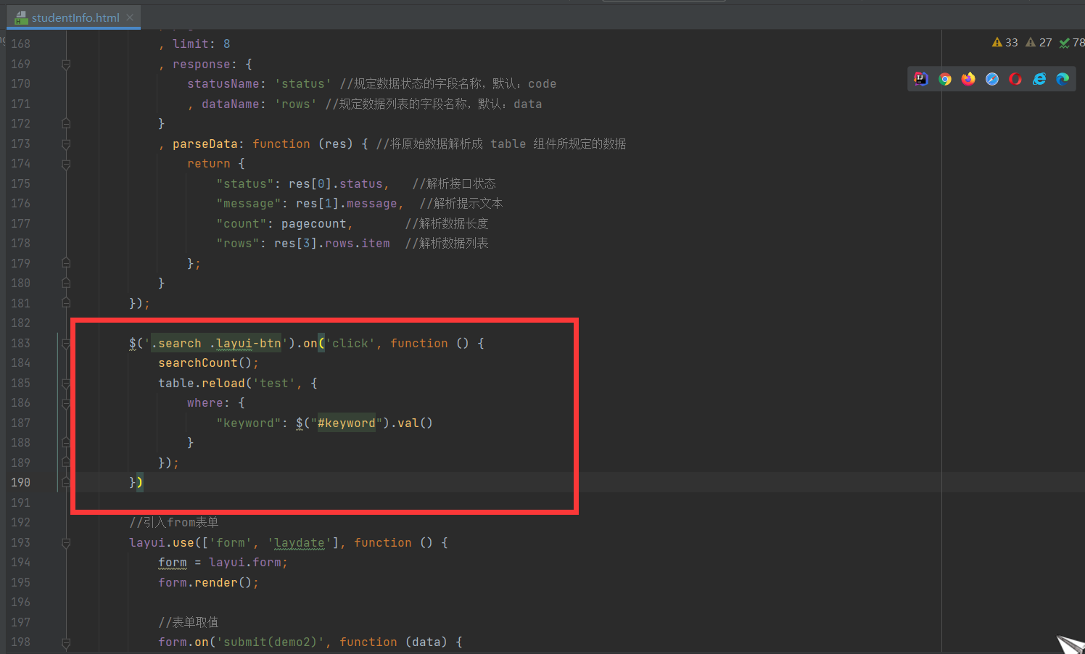Open preview in built-in IntelliJ browser
Viewport: 1085px width, 654px height.
(921, 79)
